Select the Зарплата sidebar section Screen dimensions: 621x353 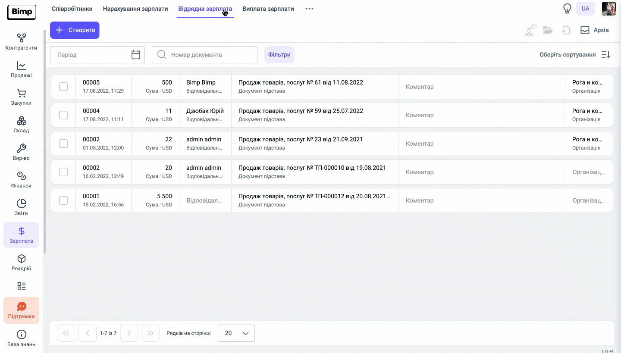tap(21, 235)
